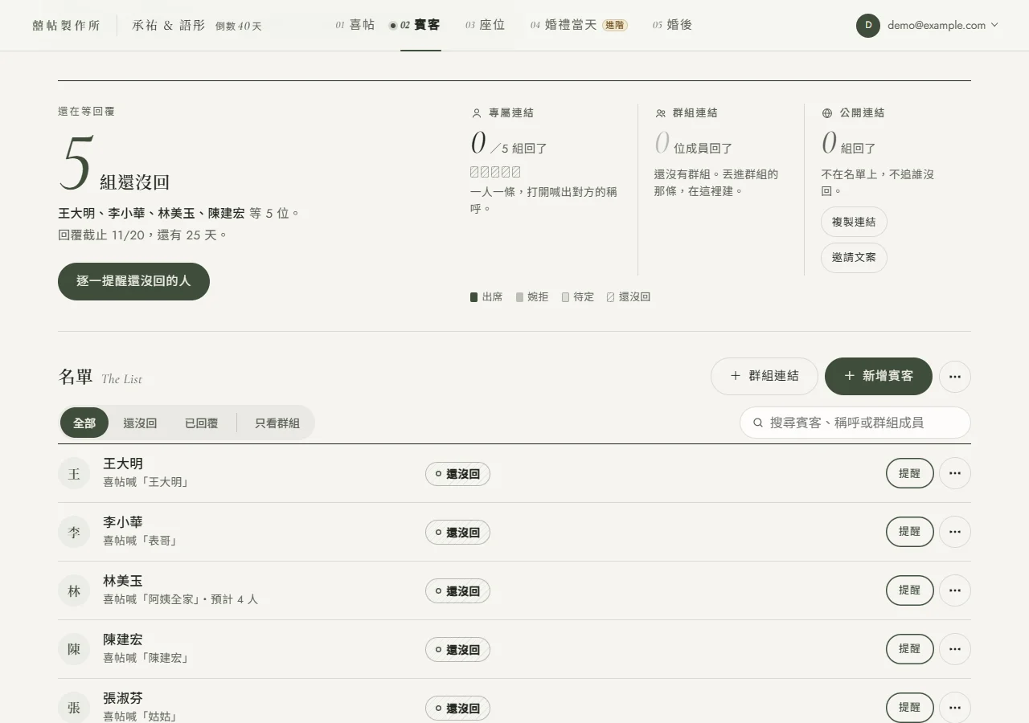Click the 專屬連結 person icon
1029x723 pixels.
point(477,113)
